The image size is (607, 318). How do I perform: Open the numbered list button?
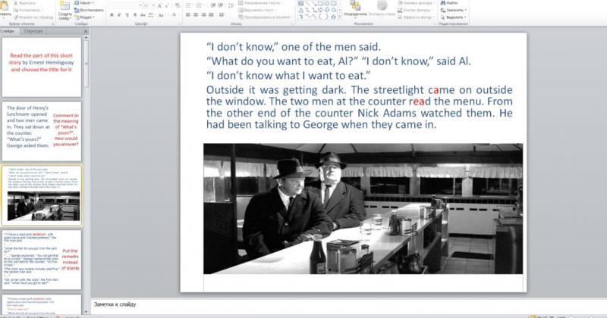(x=200, y=5)
